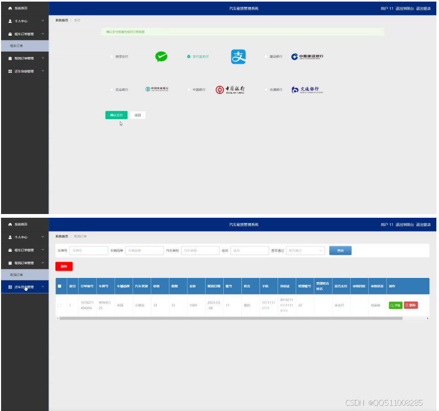The height and width of the screenshot is (411, 439).
Task: Click 系统首页 breadcrumb in top screenshot
Action: [x=62, y=20]
